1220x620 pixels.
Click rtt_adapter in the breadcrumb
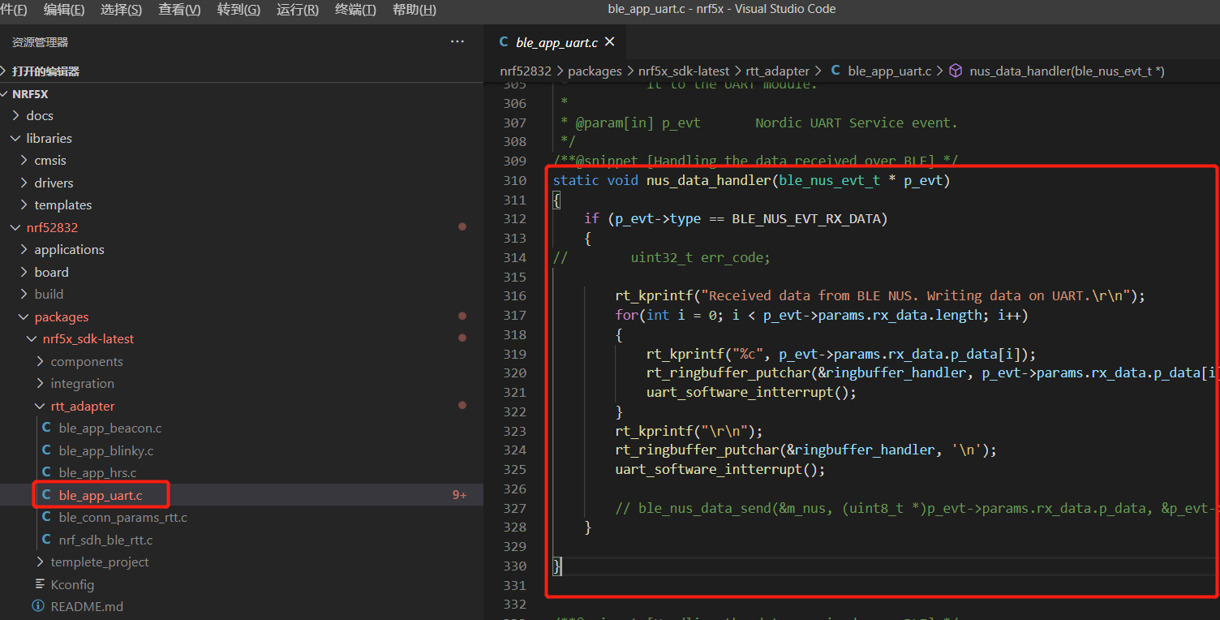tap(777, 71)
